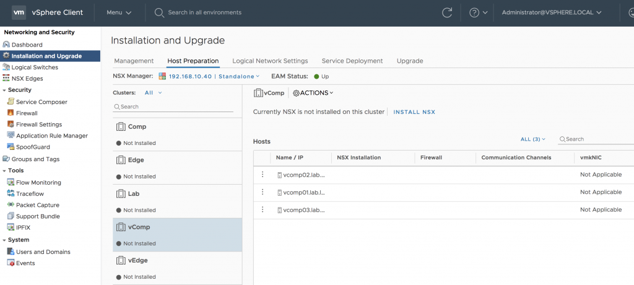Refresh the vSphere Client view
Image resolution: width=634 pixels, height=285 pixels.
tap(447, 12)
